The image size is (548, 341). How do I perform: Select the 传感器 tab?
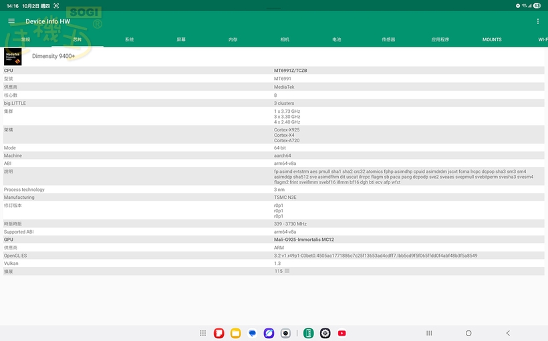[x=388, y=39]
